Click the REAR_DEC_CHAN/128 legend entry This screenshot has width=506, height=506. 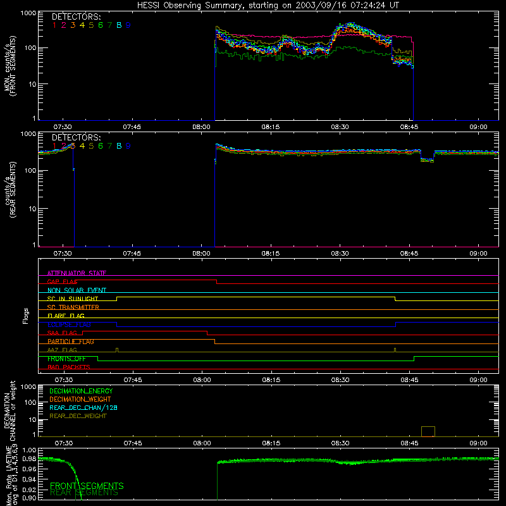83,407
